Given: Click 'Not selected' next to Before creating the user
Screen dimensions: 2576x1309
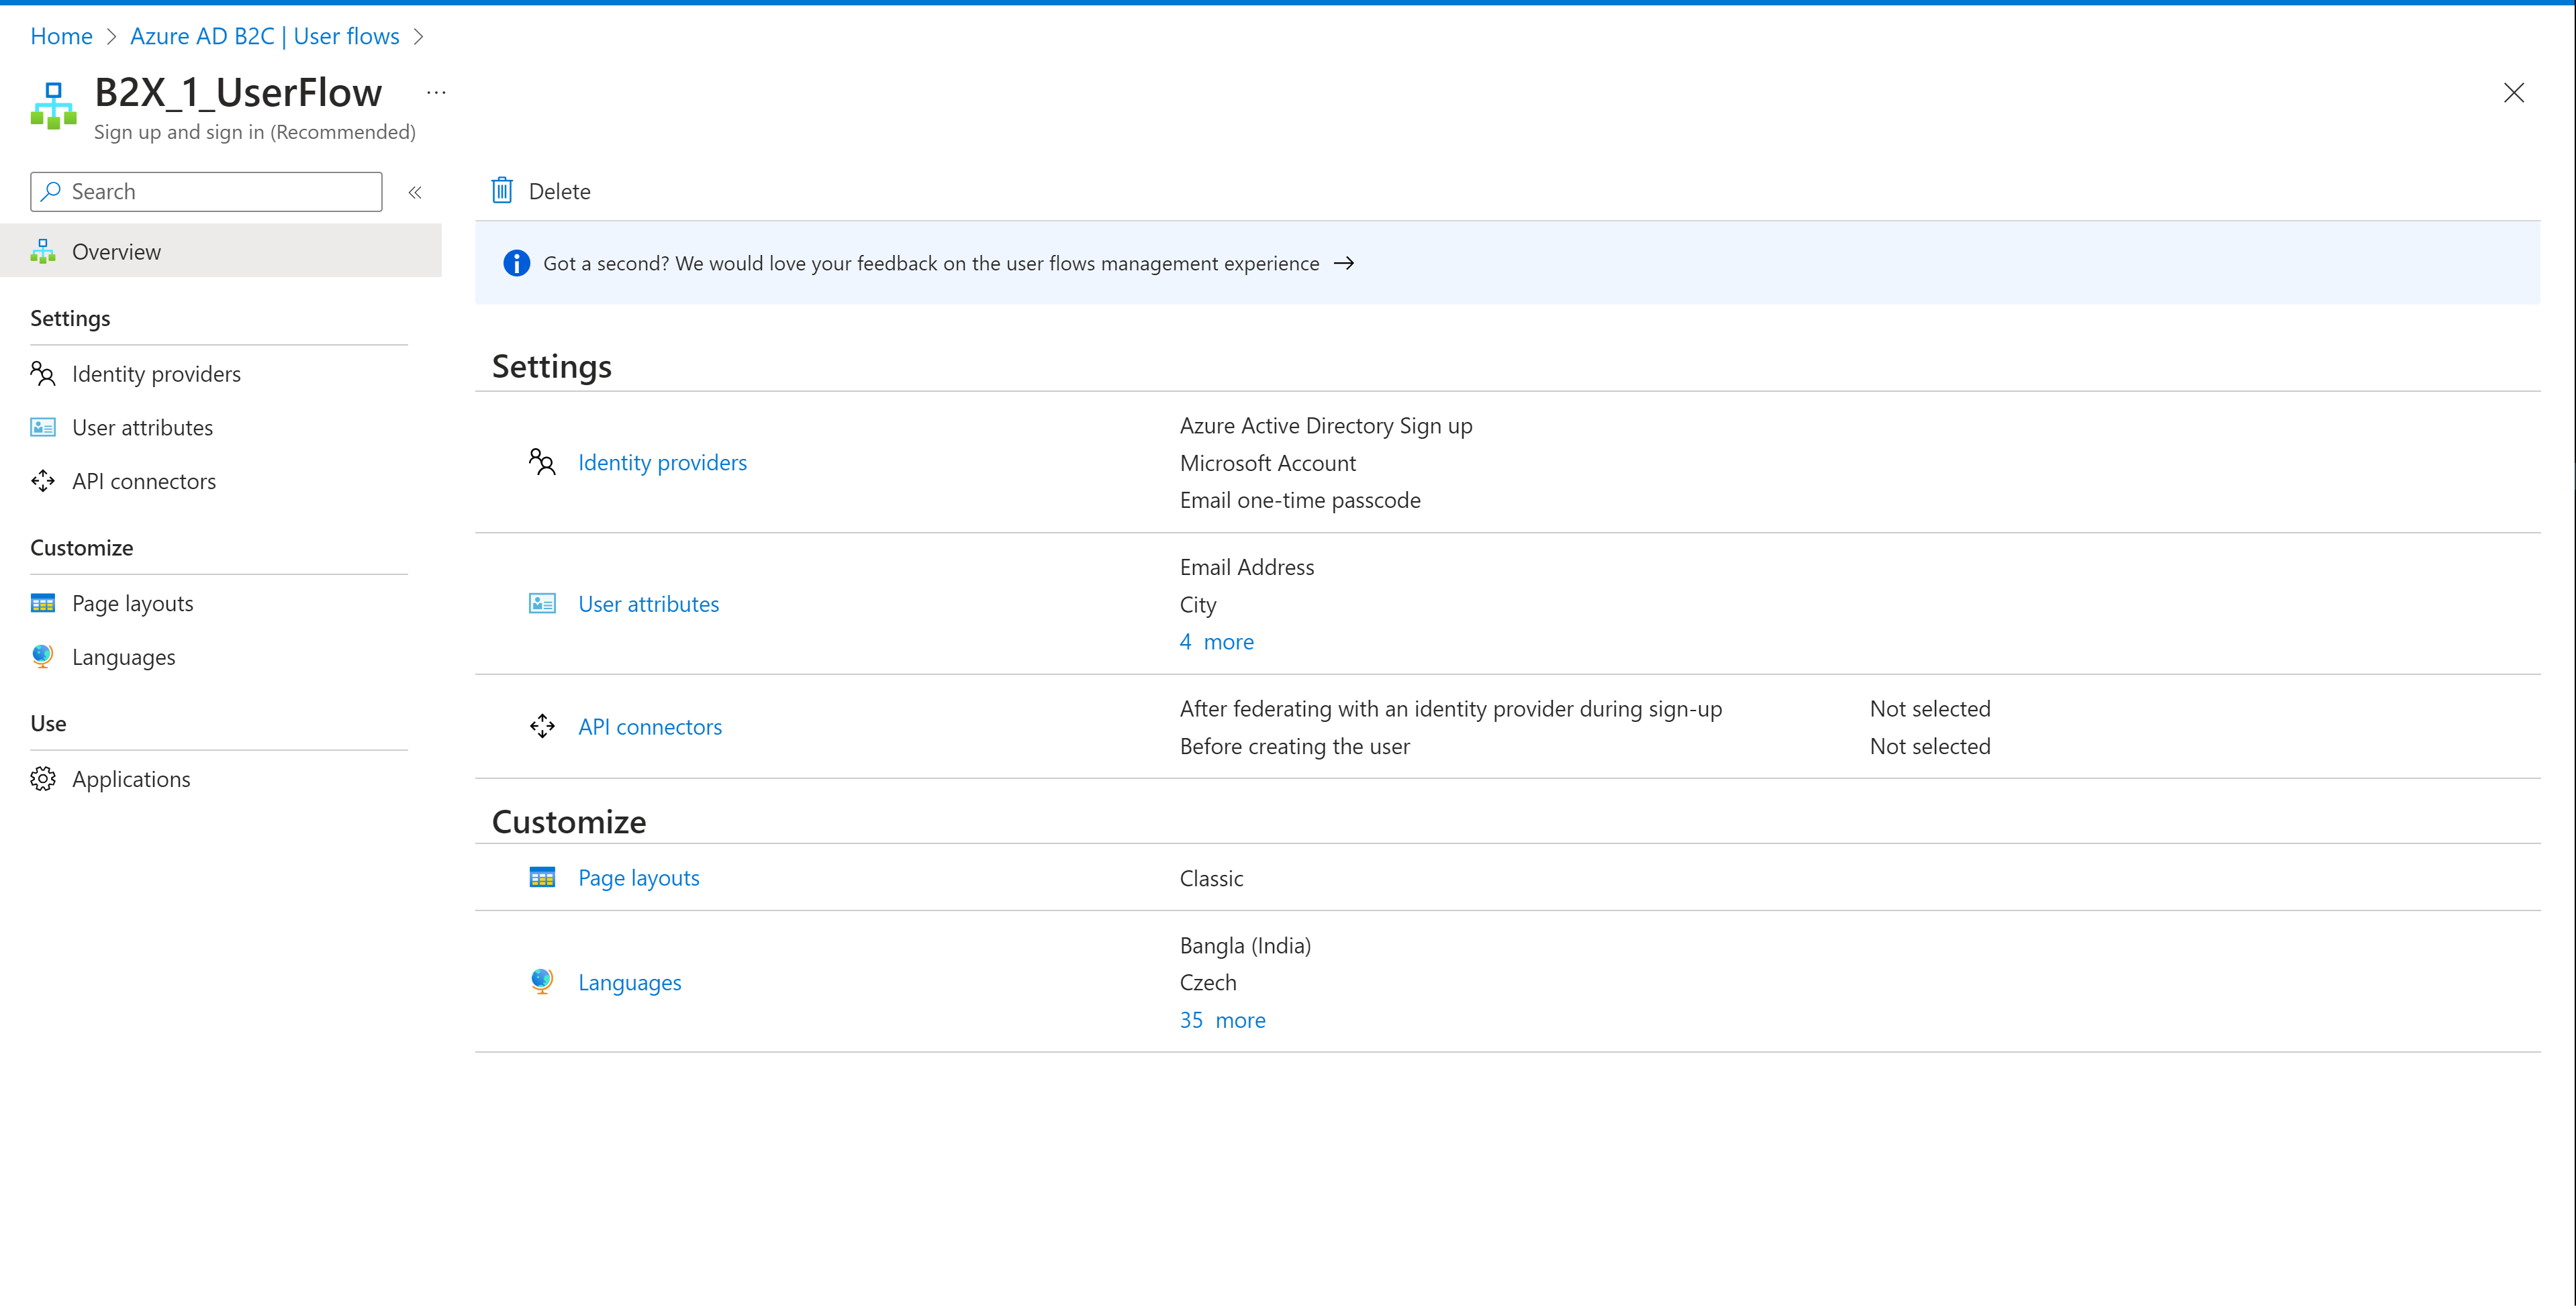Looking at the screenshot, I should [1930, 747].
